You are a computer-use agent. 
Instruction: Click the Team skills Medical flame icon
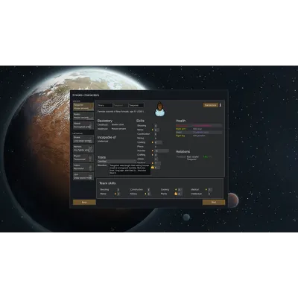206,189
